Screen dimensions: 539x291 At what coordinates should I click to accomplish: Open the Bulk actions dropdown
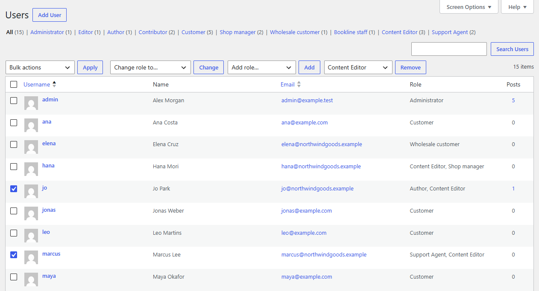(x=40, y=67)
